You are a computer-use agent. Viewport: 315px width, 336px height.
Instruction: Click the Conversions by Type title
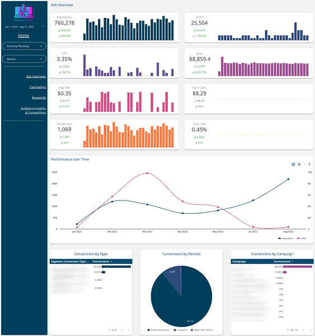pyautogui.click(x=91, y=254)
